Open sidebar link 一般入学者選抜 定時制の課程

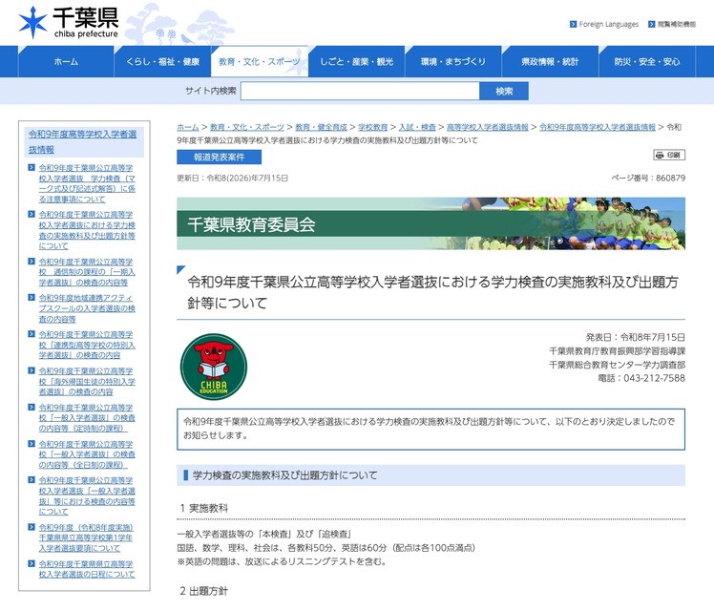click(x=87, y=417)
